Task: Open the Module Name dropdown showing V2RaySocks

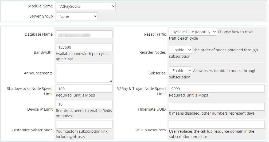Action: tap(85, 6)
